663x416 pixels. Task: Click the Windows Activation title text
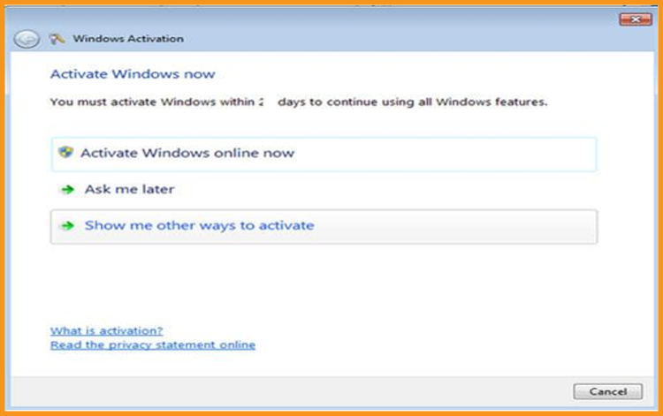pos(128,39)
